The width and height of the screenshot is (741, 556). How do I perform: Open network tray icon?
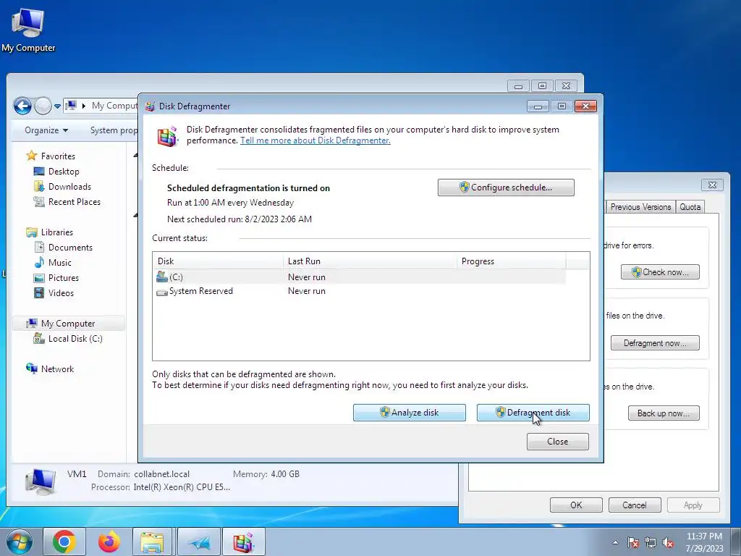pos(651,543)
